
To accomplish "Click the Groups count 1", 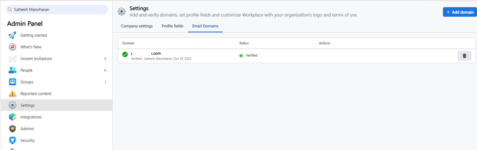I will (x=105, y=82).
